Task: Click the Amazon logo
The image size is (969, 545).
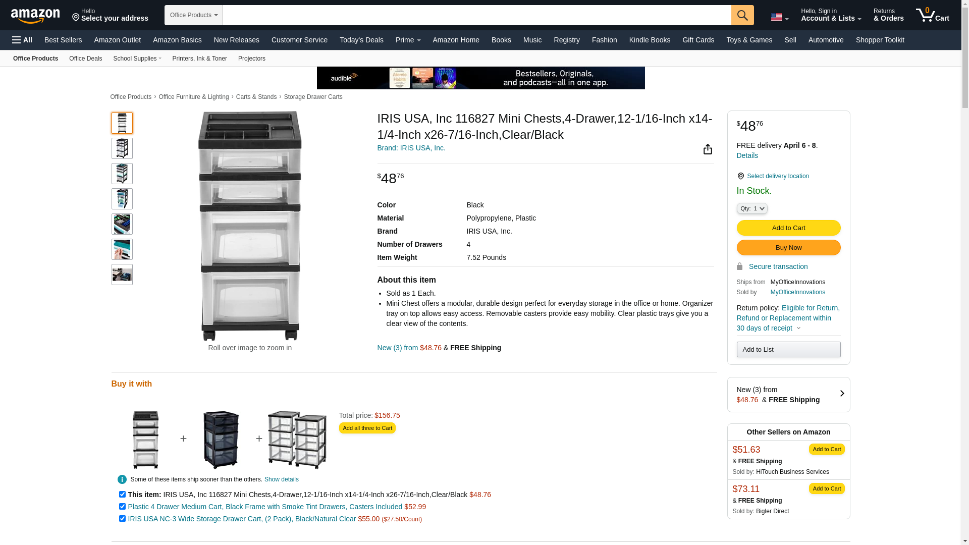Action: click(35, 16)
